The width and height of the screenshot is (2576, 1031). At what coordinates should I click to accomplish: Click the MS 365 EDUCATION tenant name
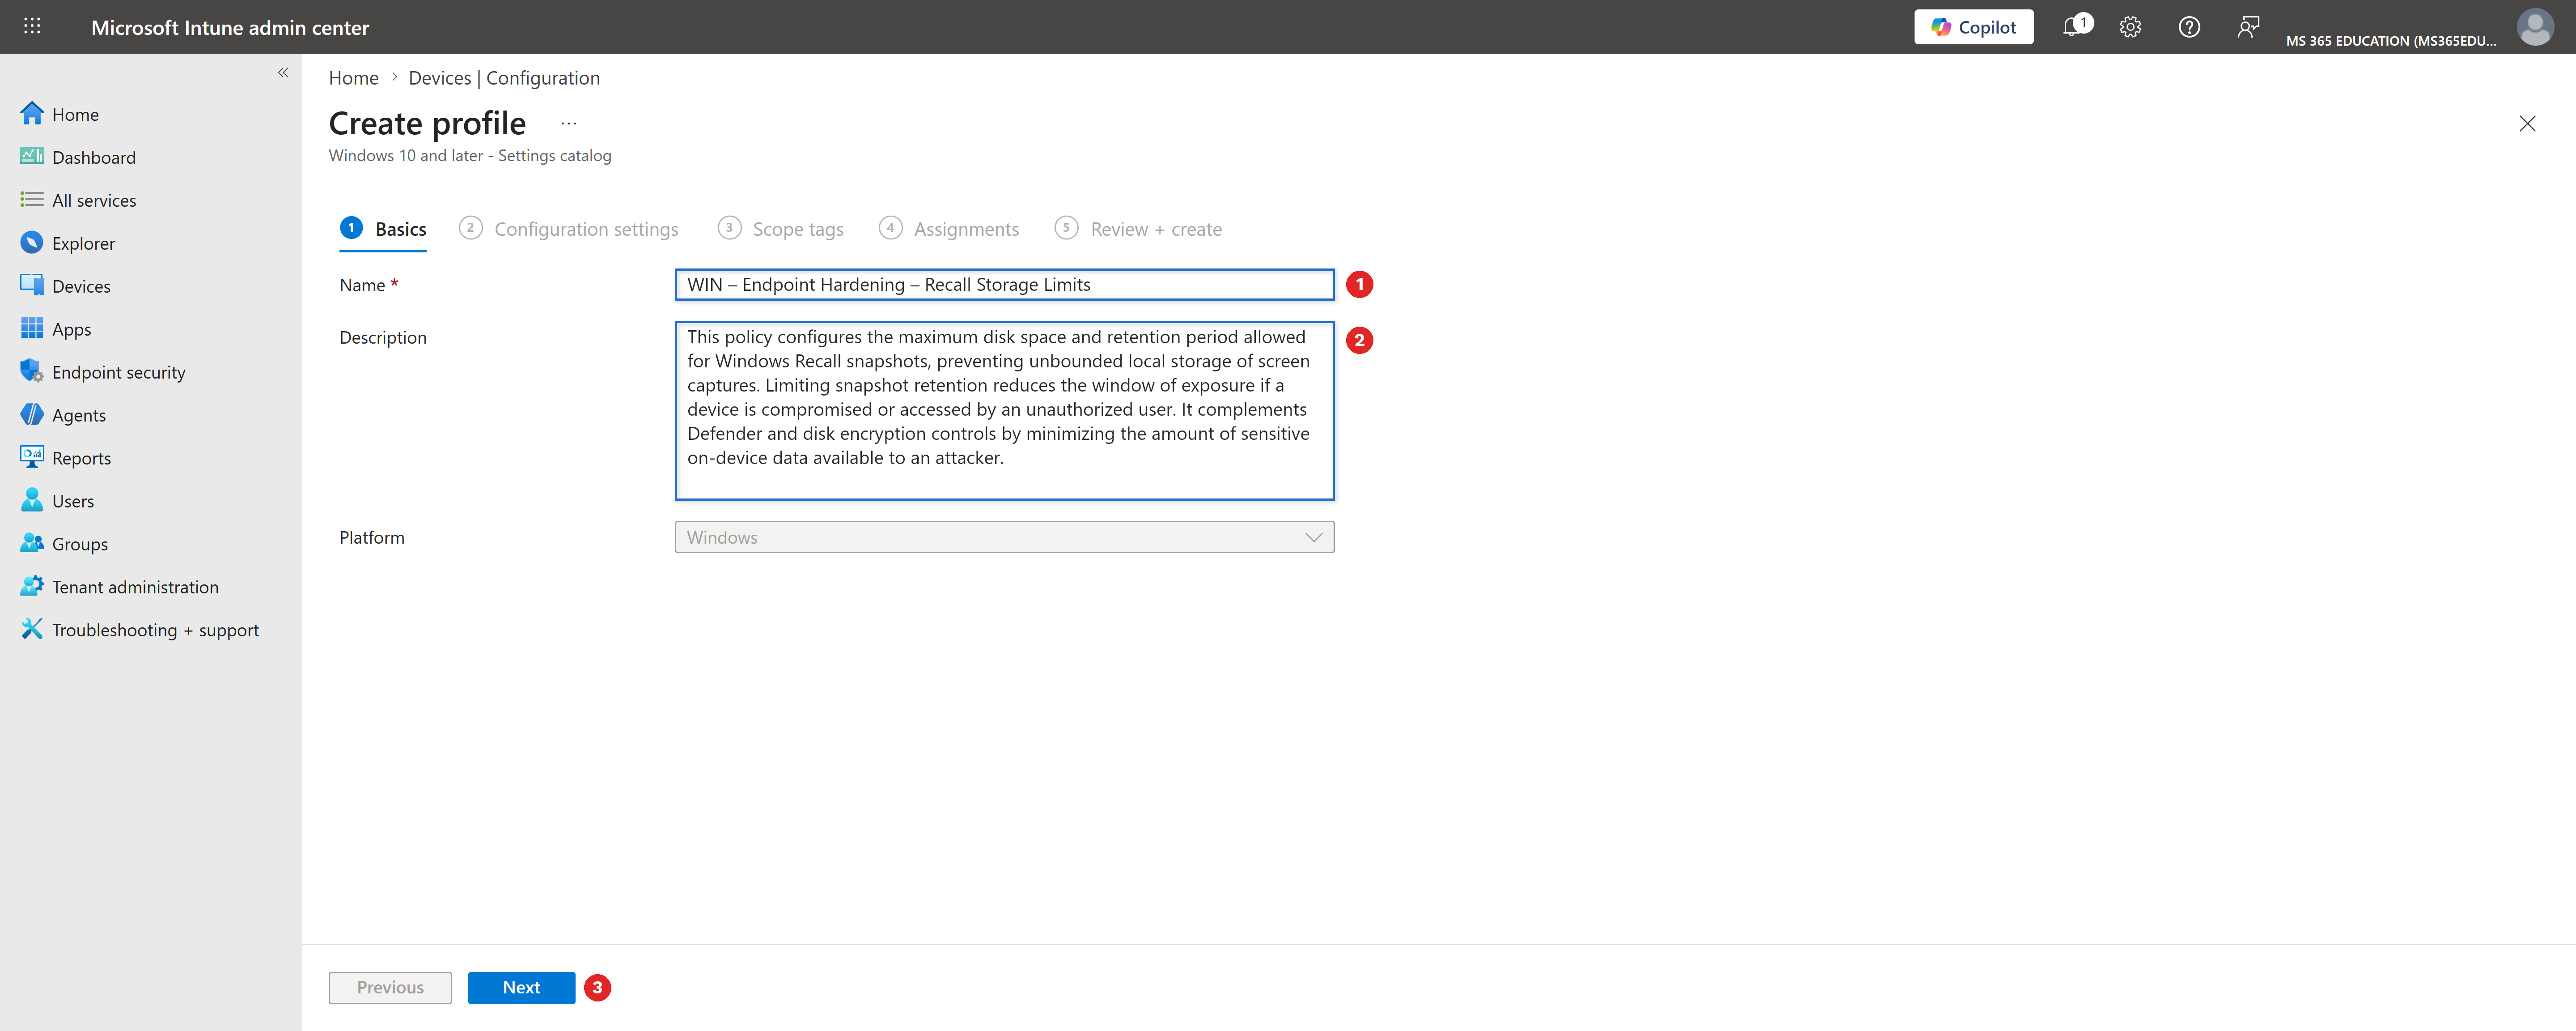pyautogui.click(x=2391, y=41)
